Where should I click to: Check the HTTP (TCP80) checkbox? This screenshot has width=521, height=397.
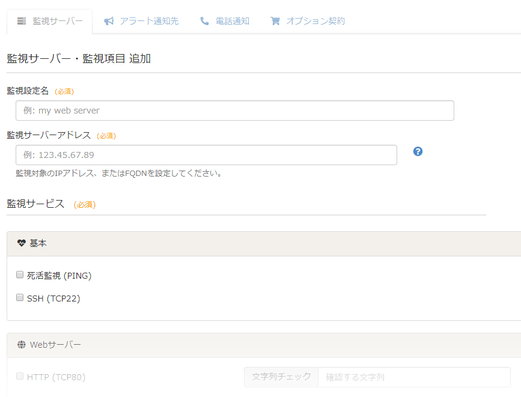click(x=20, y=377)
